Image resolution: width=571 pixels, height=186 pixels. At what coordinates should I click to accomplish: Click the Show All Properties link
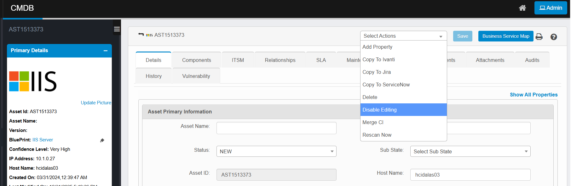534,95
